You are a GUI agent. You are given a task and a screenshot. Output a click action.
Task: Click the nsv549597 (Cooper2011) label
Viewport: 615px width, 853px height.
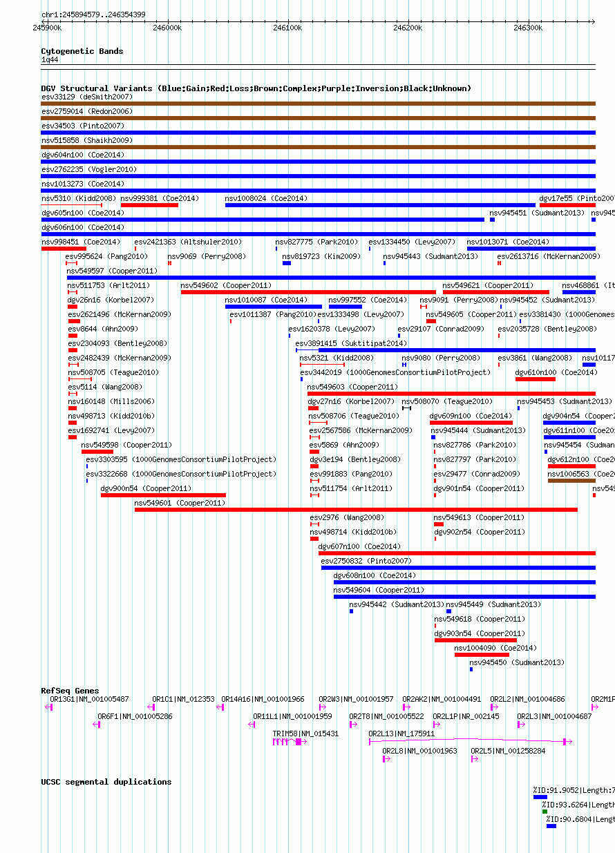click(111, 271)
